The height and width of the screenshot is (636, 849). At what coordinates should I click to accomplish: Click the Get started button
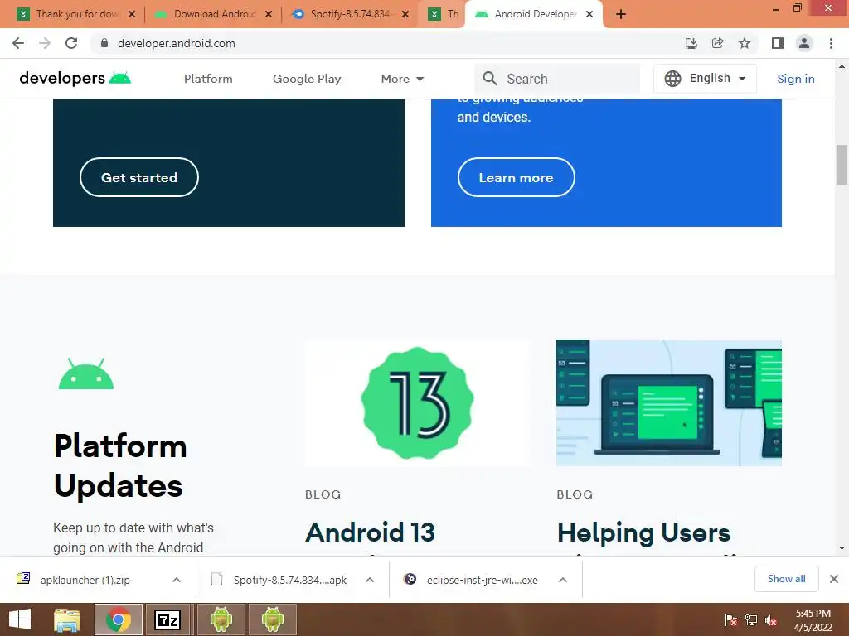coord(139,177)
